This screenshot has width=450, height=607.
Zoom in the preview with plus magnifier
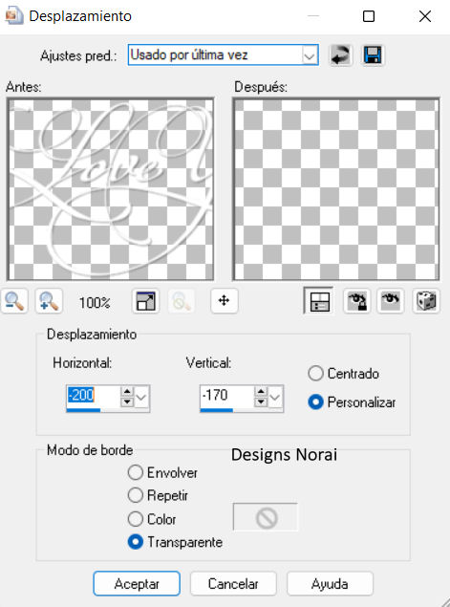tap(49, 301)
